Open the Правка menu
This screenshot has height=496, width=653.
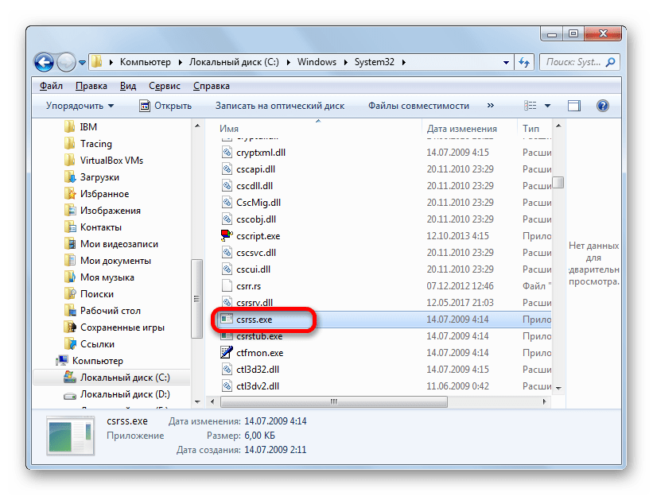click(x=91, y=86)
